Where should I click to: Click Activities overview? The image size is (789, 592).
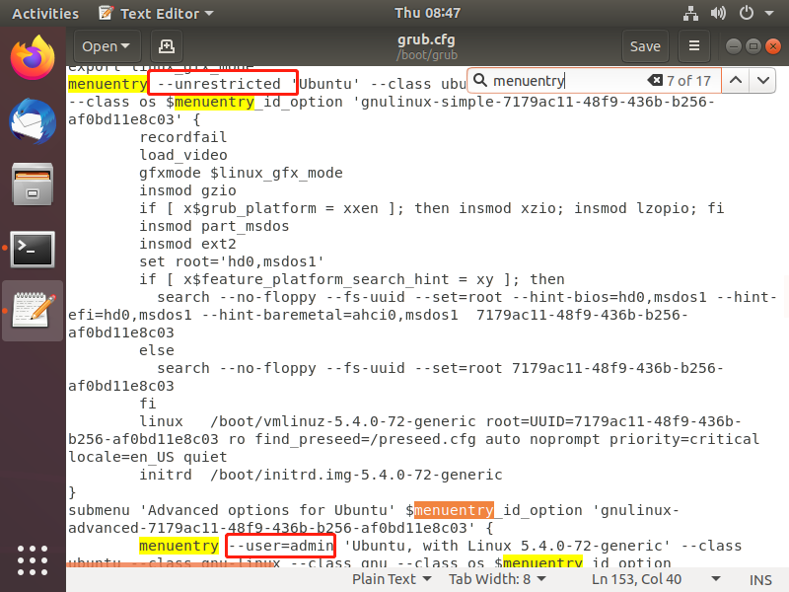45,14
